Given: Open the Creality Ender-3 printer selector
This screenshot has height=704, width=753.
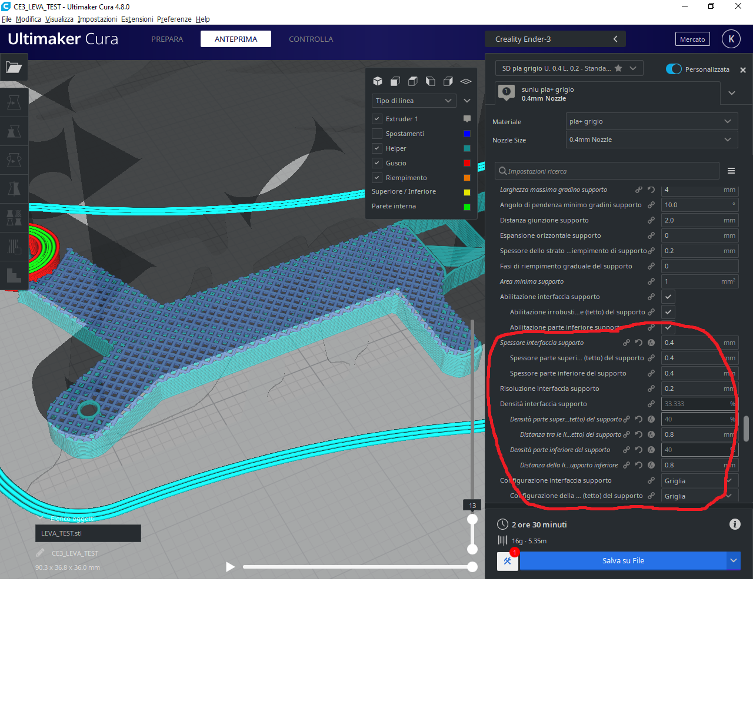Looking at the screenshot, I should click(555, 39).
